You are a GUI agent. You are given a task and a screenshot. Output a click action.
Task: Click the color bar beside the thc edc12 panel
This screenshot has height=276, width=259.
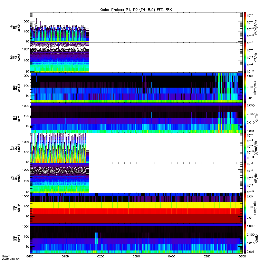pos(245,208)
